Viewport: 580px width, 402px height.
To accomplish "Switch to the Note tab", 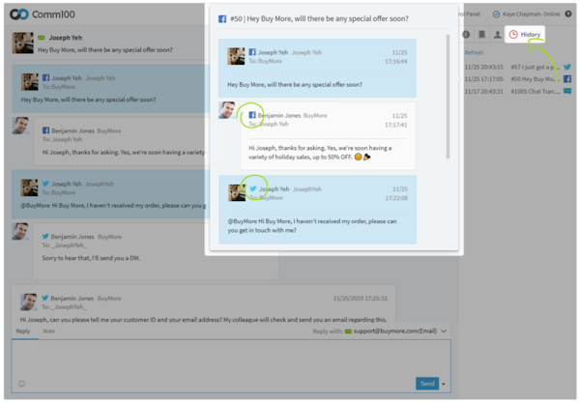I will 48,331.
